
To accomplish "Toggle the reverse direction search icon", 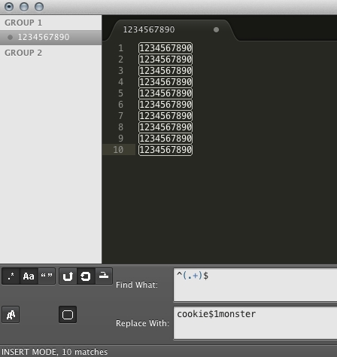I will point(68,276).
